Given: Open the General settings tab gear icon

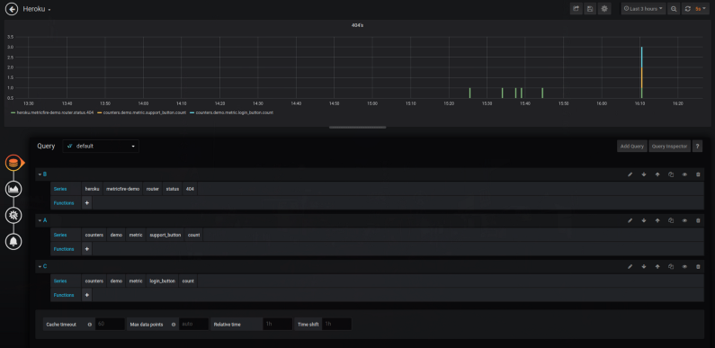Looking at the screenshot, I should click(x=13, y=215).
